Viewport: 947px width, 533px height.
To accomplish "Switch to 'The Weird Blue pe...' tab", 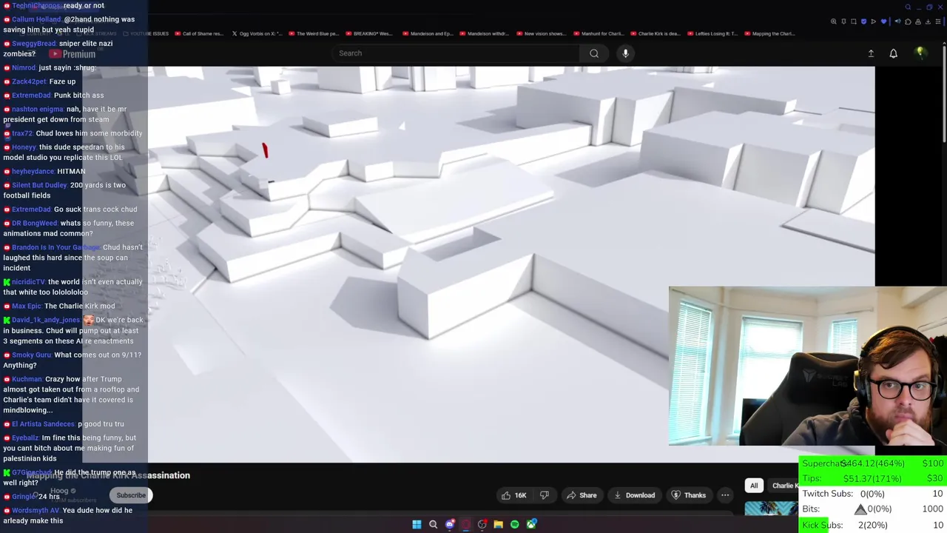I will tap(314, 33).
